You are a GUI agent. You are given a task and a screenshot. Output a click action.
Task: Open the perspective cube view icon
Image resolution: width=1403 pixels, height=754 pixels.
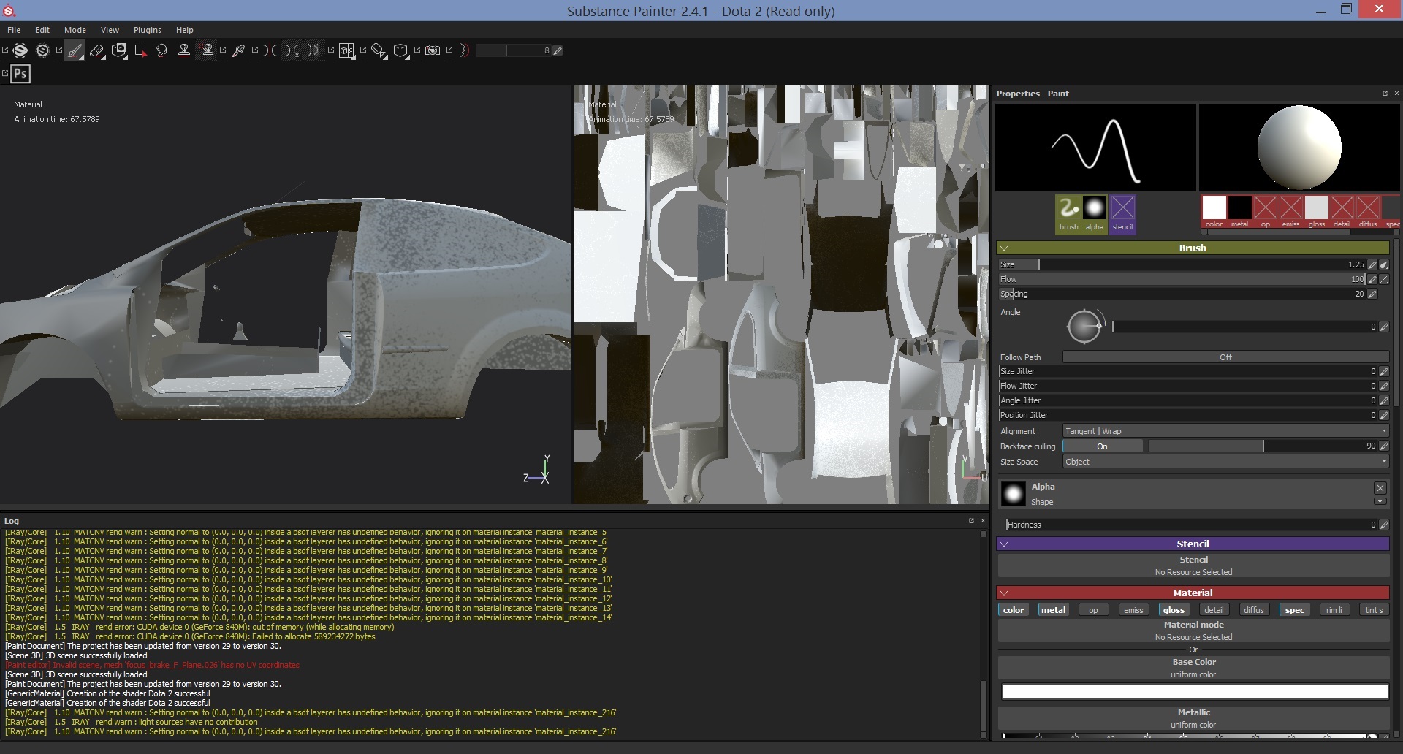click(400, 50)
